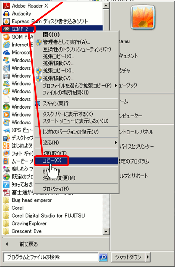
Task: Click the プログラムとファイルの検索 search box
Action: (x=51, y=257)
